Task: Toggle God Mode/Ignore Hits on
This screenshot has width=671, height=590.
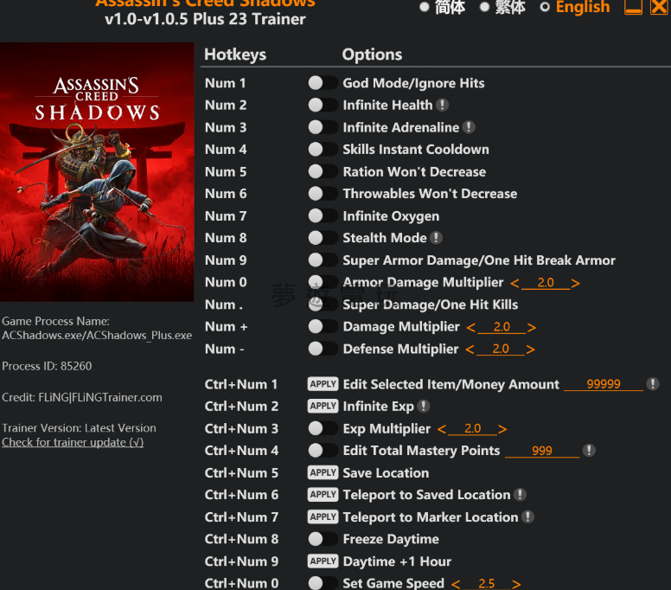Action: [x=323, y=83]
